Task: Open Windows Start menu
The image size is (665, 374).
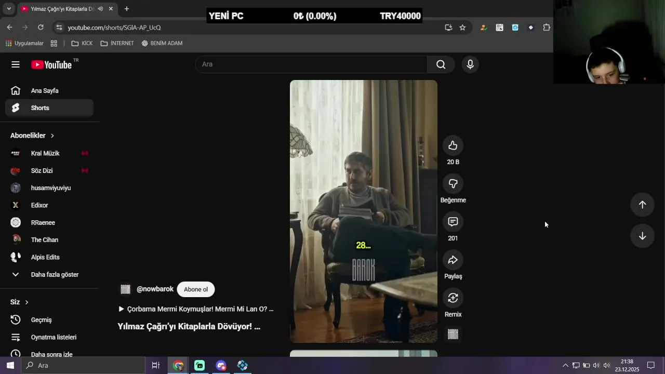Action: tap(10, 365)
